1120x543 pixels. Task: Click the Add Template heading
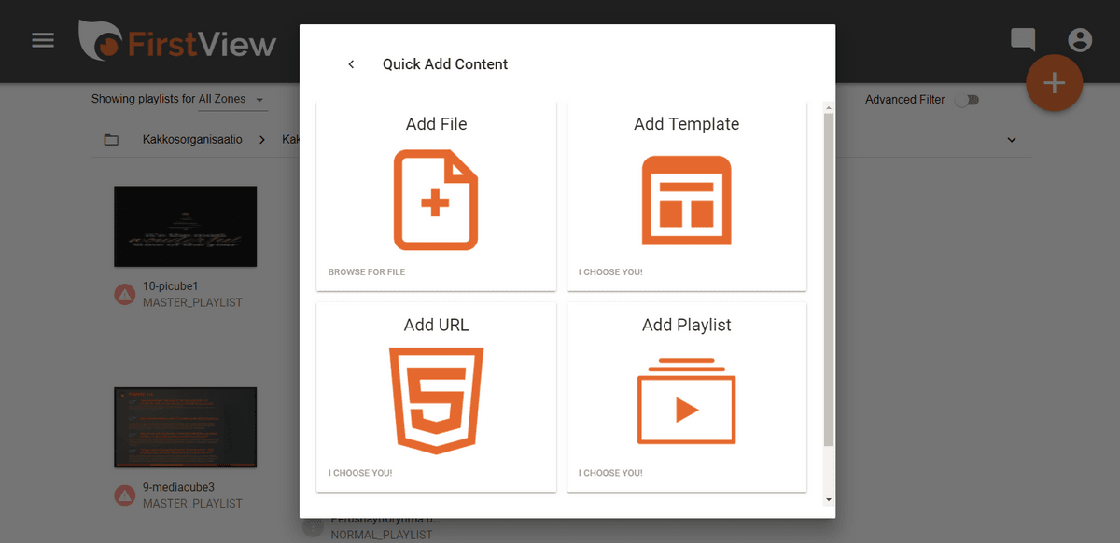coord(686,124)
